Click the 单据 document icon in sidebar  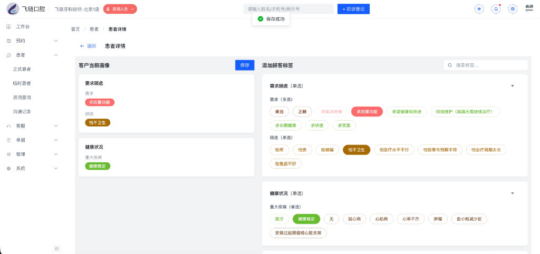click(8, 140)
